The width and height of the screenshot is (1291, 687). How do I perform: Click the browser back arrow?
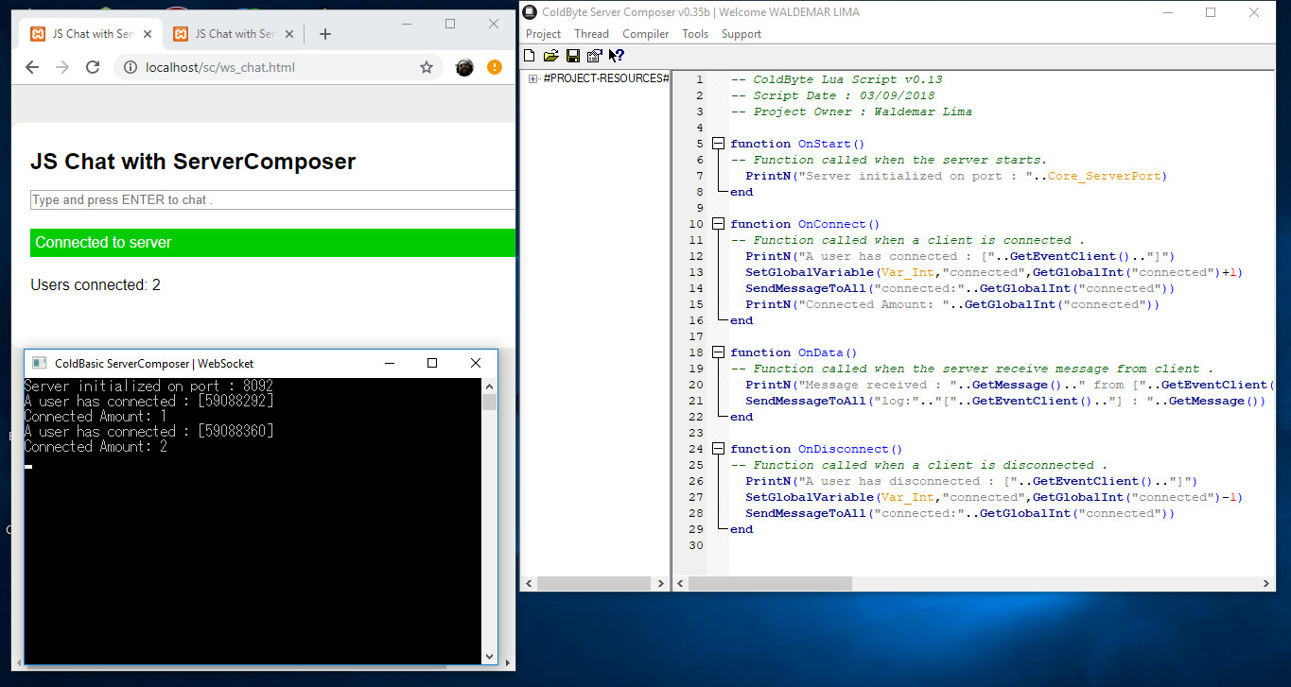[31, 67]
